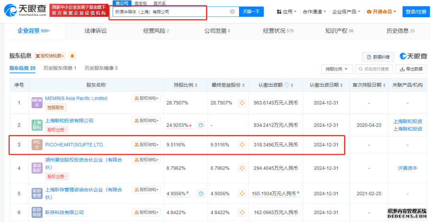The height and width of the screenshot is (222, 431).
Task: Switch to 企业背景 tab
Action: 34,31
